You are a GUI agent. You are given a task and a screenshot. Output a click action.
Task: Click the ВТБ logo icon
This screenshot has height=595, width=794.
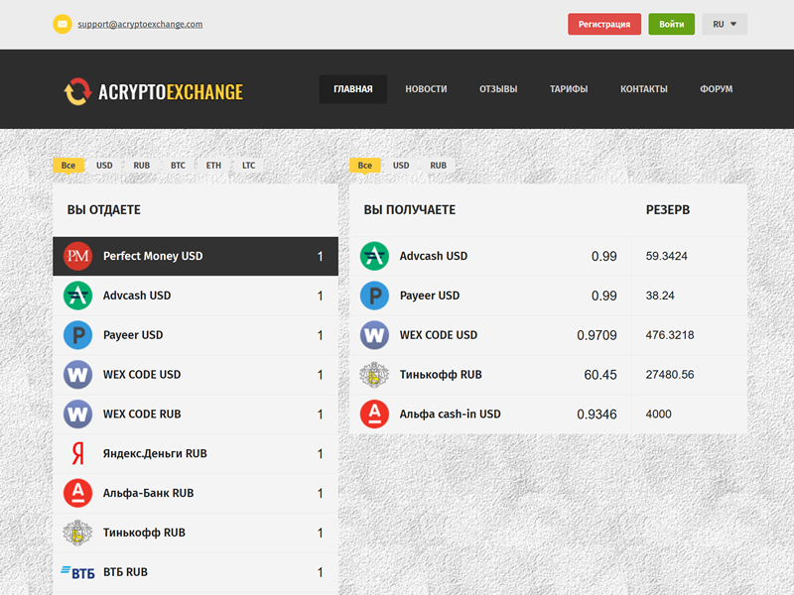(77, 572)
